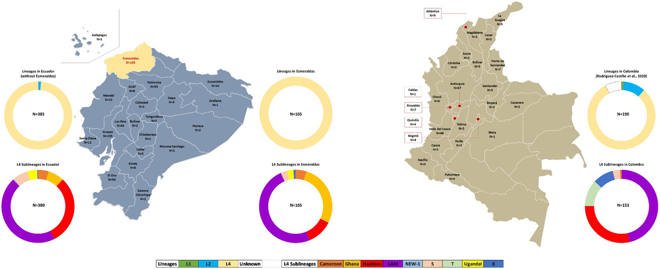Image resolution: width=660 pixels, height=269 pixels.
Task: Select the purple LAM legend swatch
Action: [x=393, y=264]
